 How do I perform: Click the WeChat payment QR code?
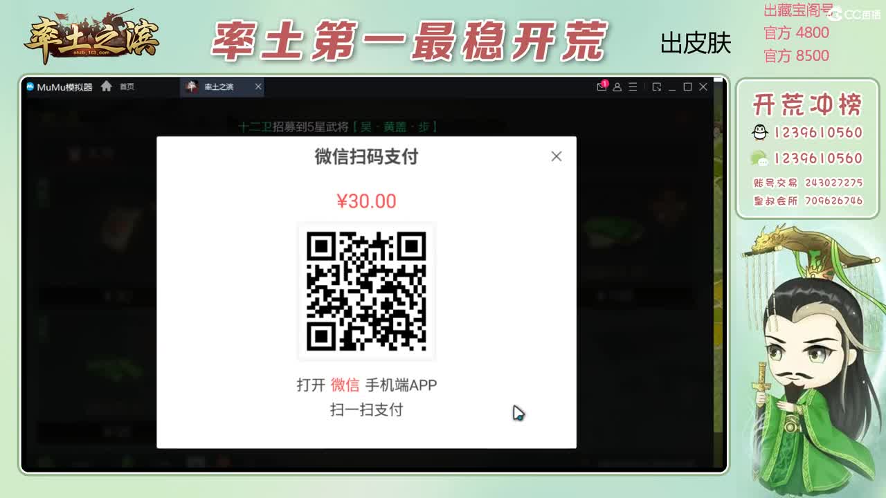366,291
